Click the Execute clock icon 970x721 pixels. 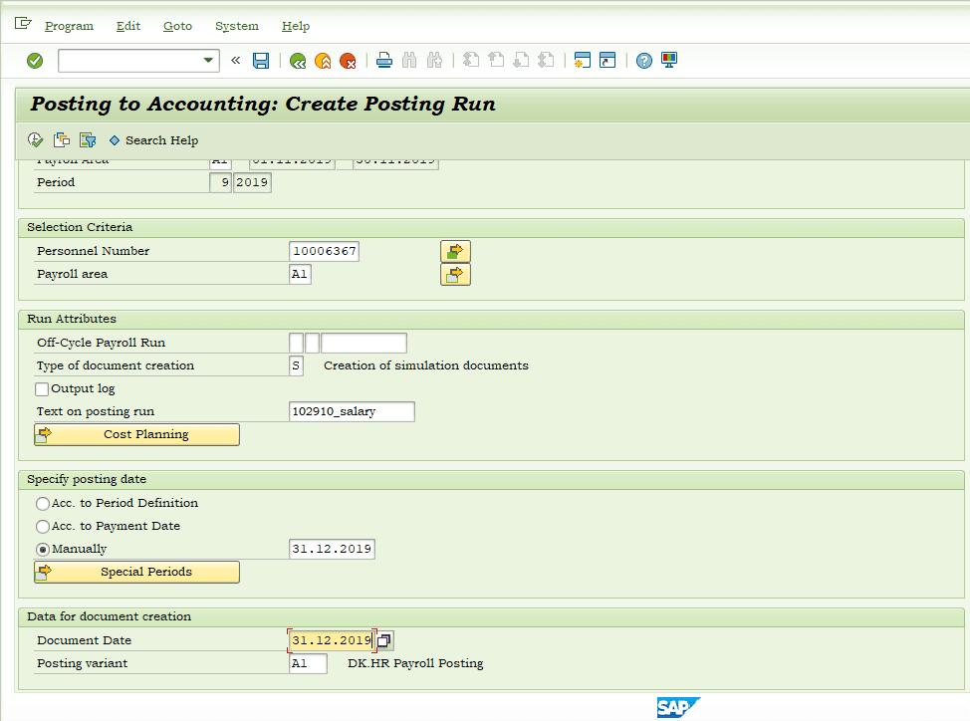pyautogui.click(x=35, y=139)
